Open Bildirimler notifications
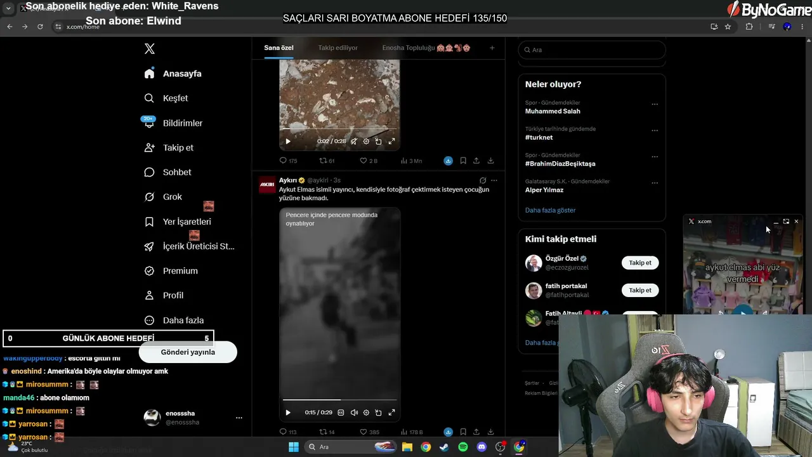Image resolution: width=812 pixels, height=457 pixels. click(x=173, y=123)
